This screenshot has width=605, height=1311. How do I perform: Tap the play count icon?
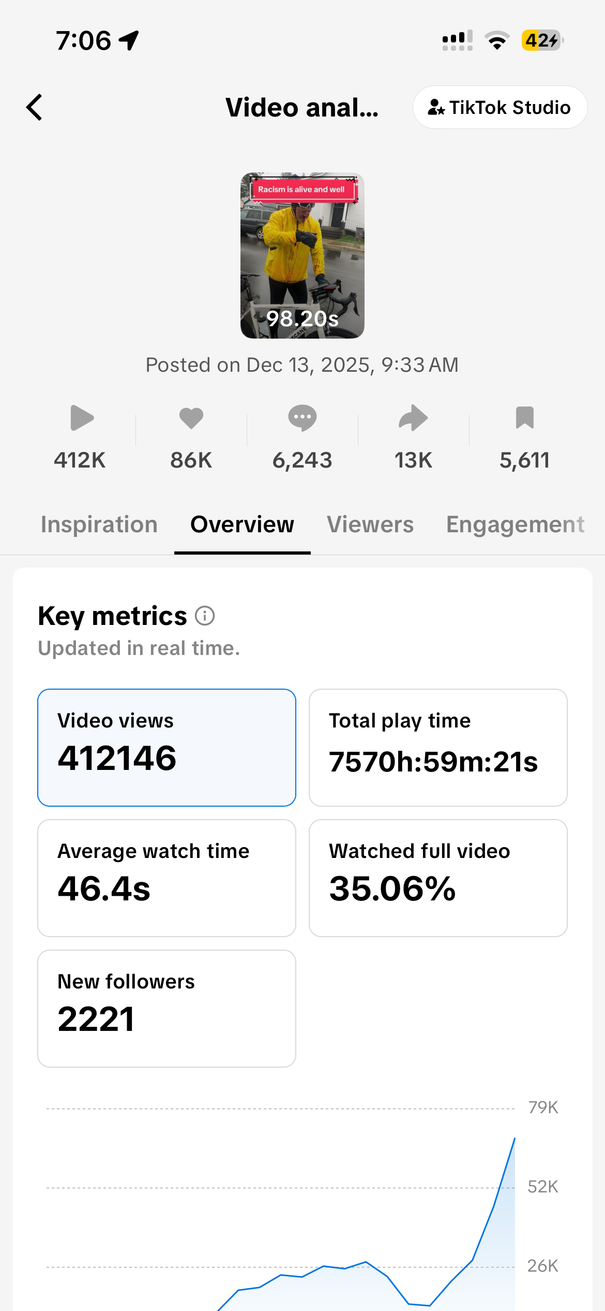82,418
